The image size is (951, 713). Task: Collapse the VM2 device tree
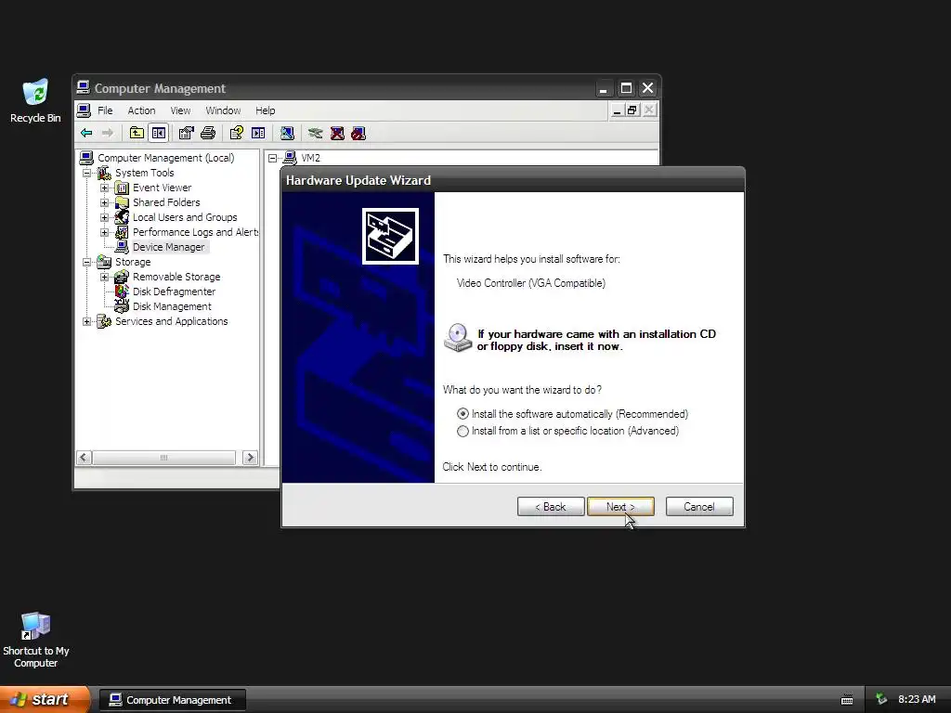pos(272,158)
